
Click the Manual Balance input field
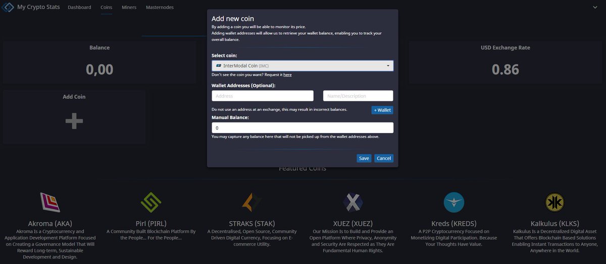point(302,128)
